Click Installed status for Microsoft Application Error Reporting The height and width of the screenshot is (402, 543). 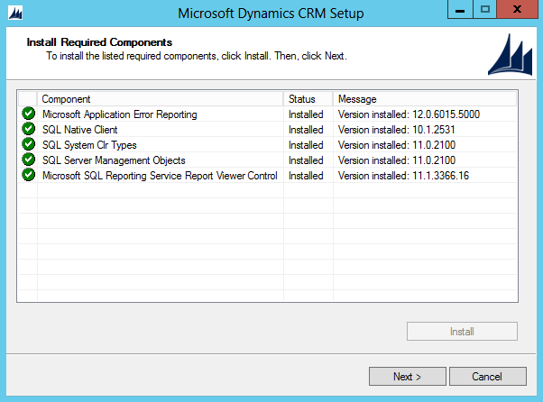click(x=306, y=114)
